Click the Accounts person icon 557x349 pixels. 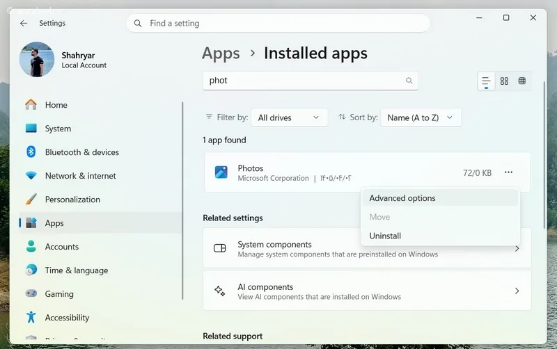pos(31,247)
